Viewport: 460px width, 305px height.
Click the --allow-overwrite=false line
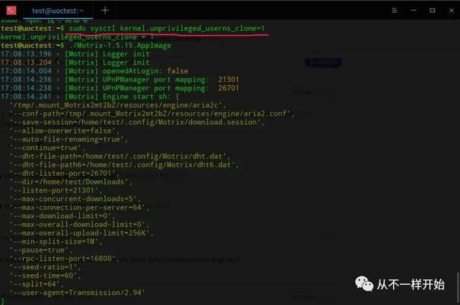(x=64, y=131)
